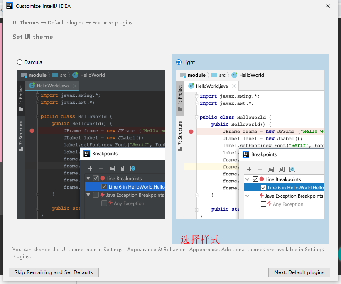The height and width of the screenshot is (284, 341).
Task: Click the IntelliJ IDEA logo in title bar
Action: 10,6
